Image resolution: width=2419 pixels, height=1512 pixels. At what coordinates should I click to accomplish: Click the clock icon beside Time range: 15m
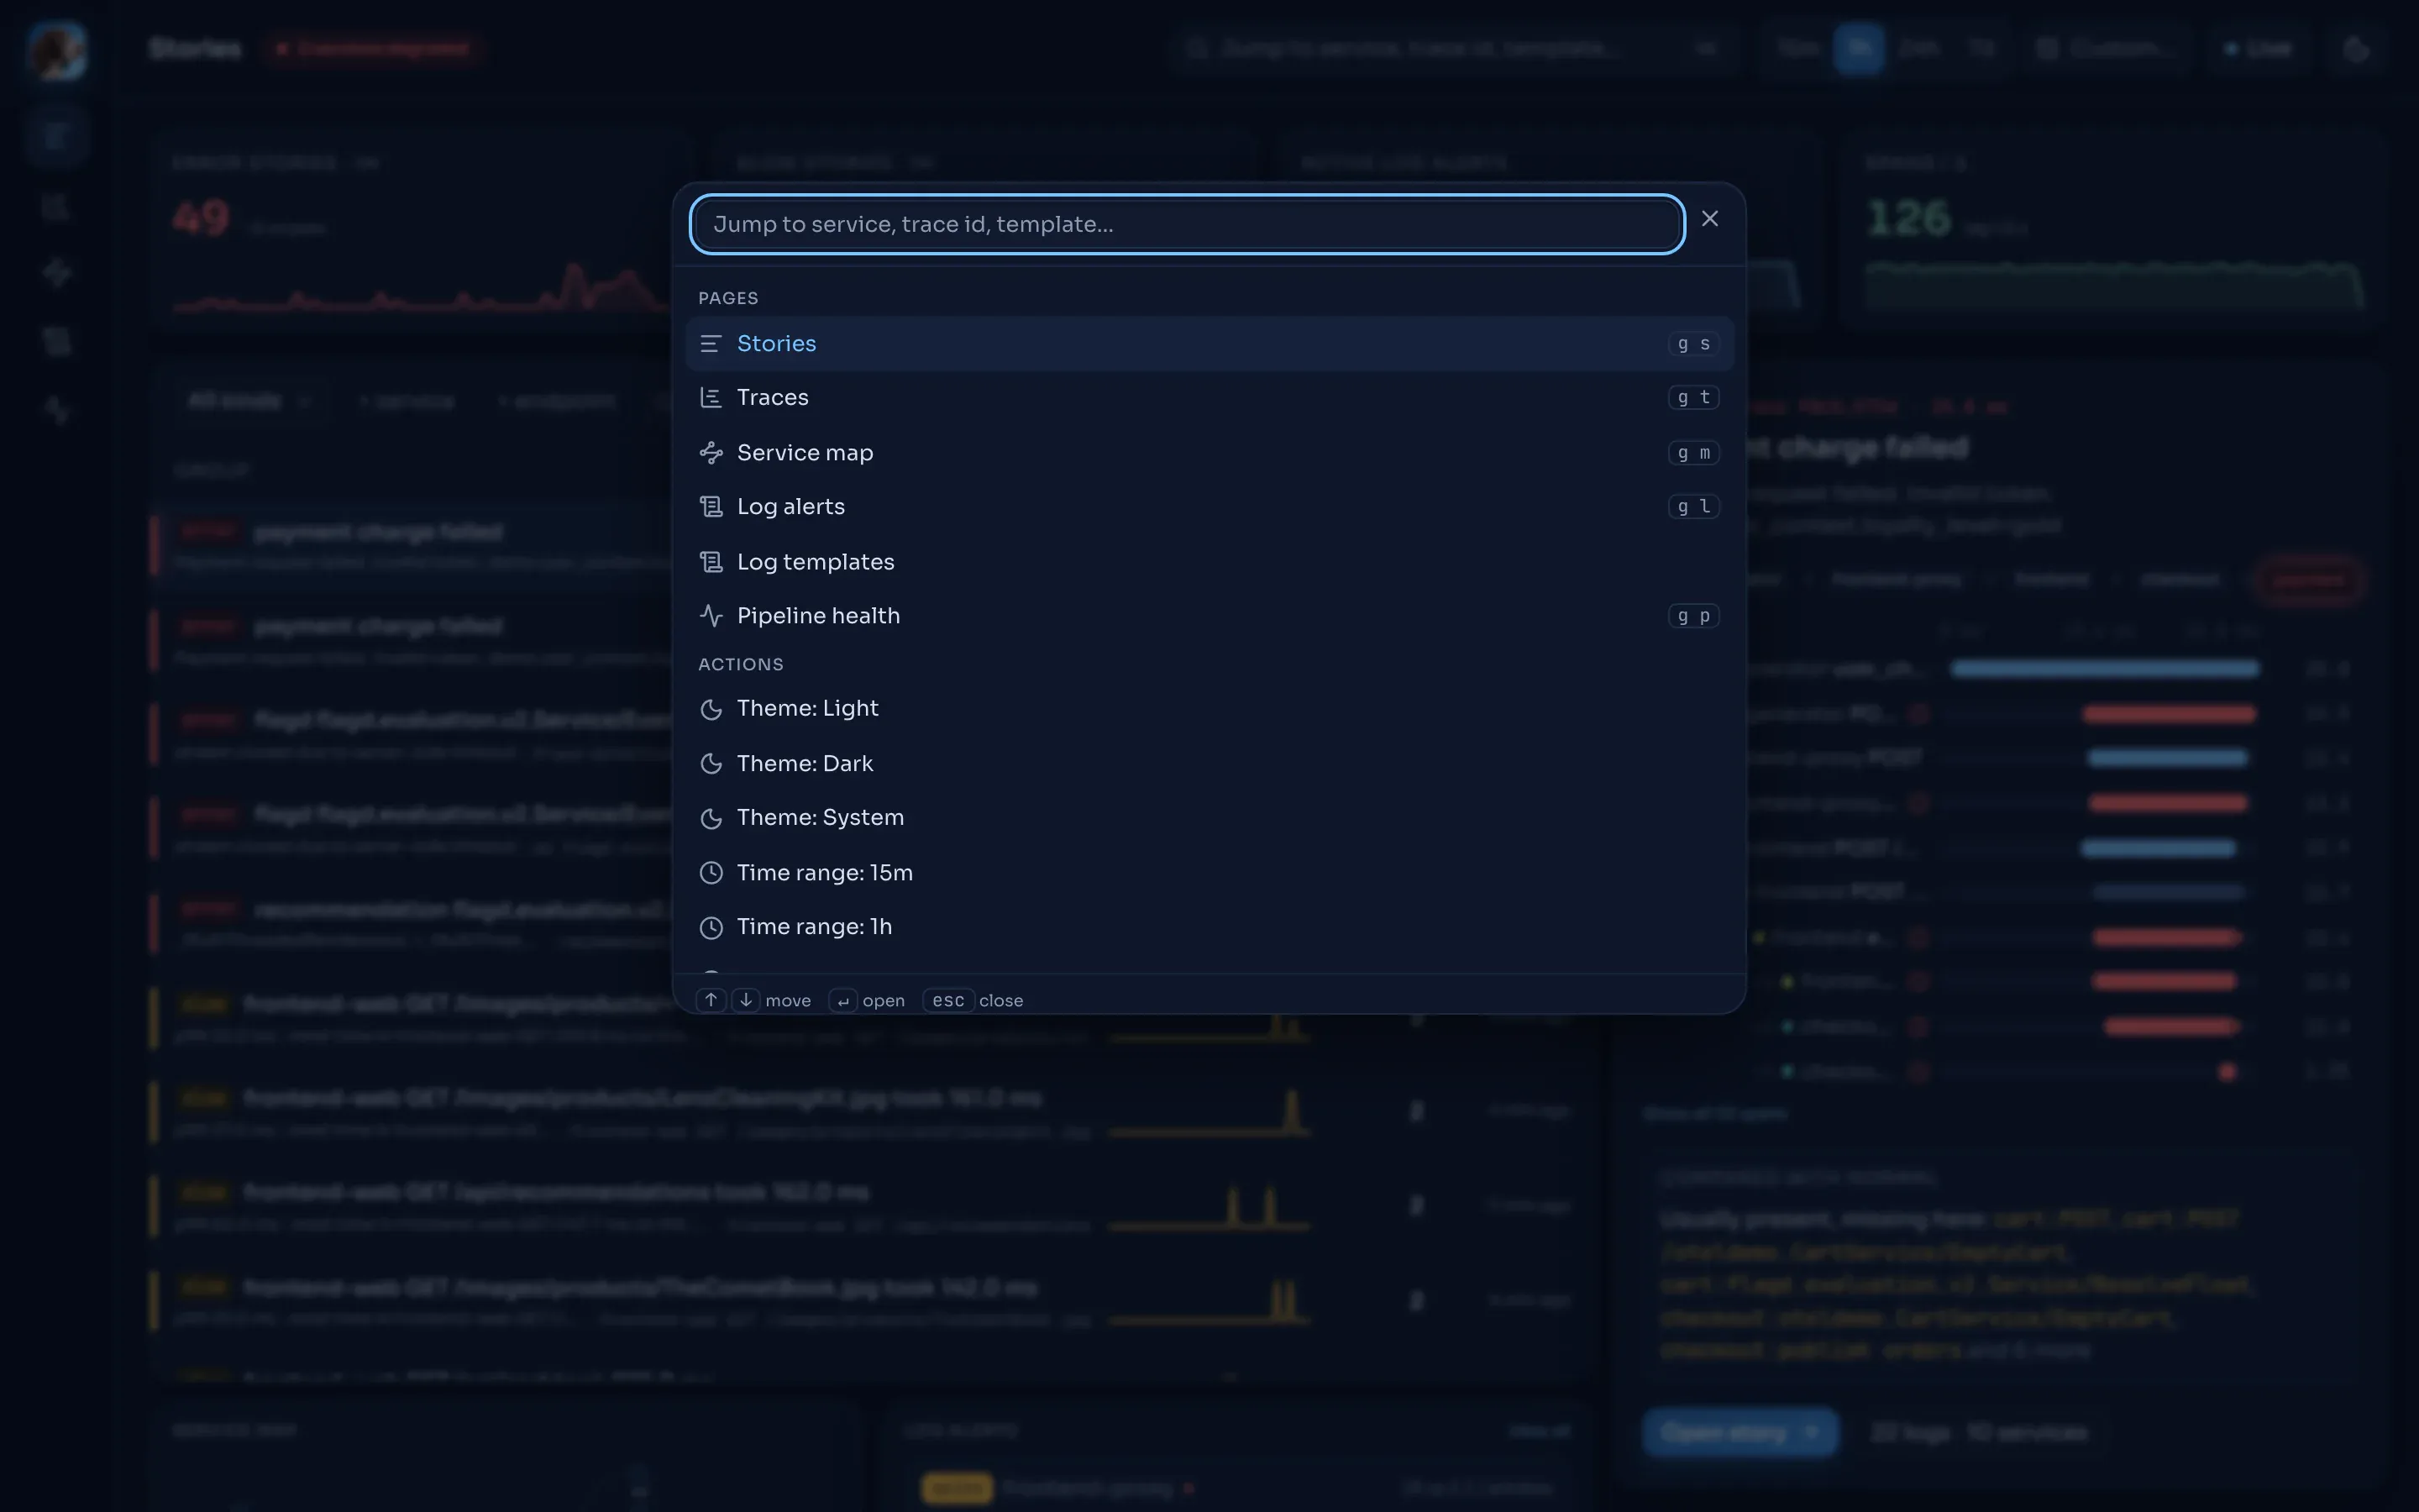pos(711,873)
